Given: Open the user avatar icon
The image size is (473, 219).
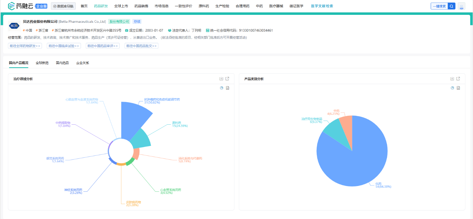Looking at the screenshot, I should point(461,6).
